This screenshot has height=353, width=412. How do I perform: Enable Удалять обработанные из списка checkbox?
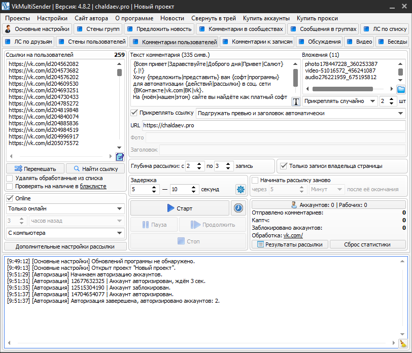(x=10, y=178)
